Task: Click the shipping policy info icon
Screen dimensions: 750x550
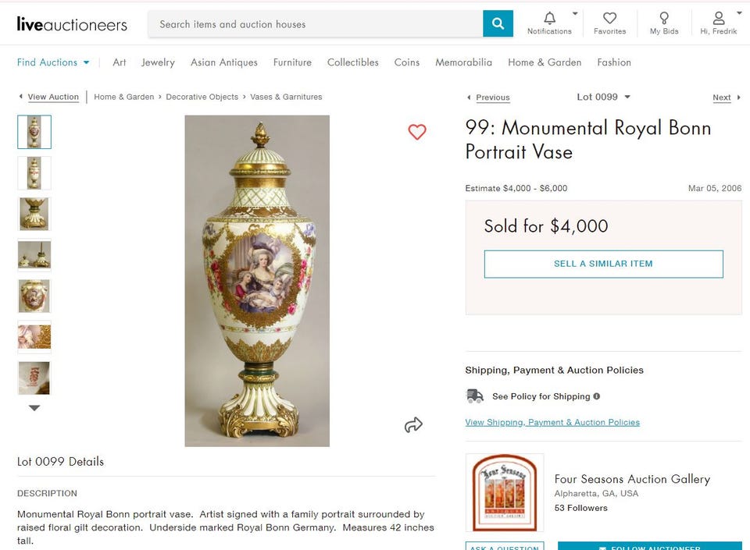Action: click(597, 396)
